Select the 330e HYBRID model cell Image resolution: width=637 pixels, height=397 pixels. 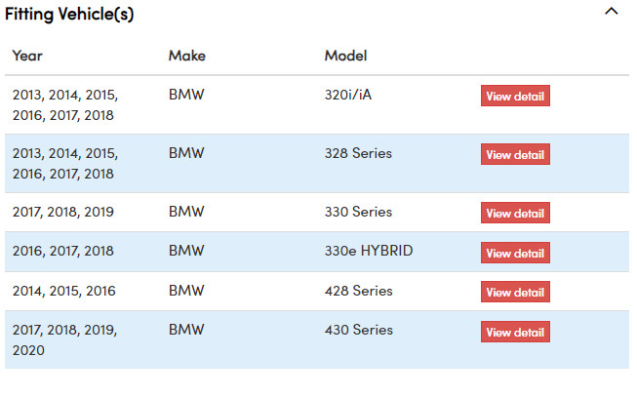[x=369, y=251]
